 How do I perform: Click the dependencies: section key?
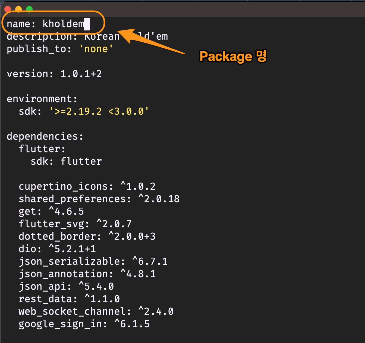(x=45, y=136)
